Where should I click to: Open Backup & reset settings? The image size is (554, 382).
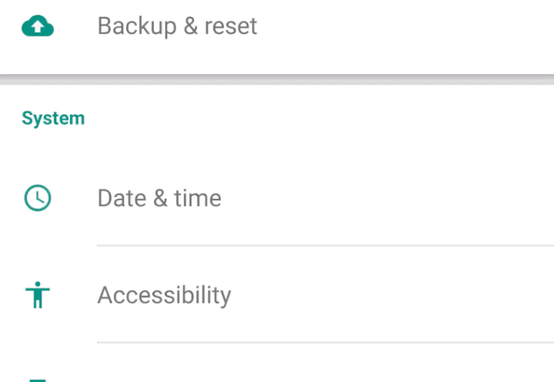[277, 26]
